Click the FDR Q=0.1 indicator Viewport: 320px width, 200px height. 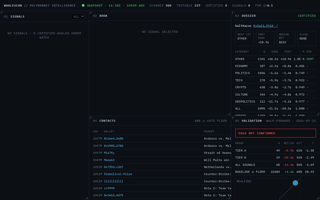(x=264, y=5)
